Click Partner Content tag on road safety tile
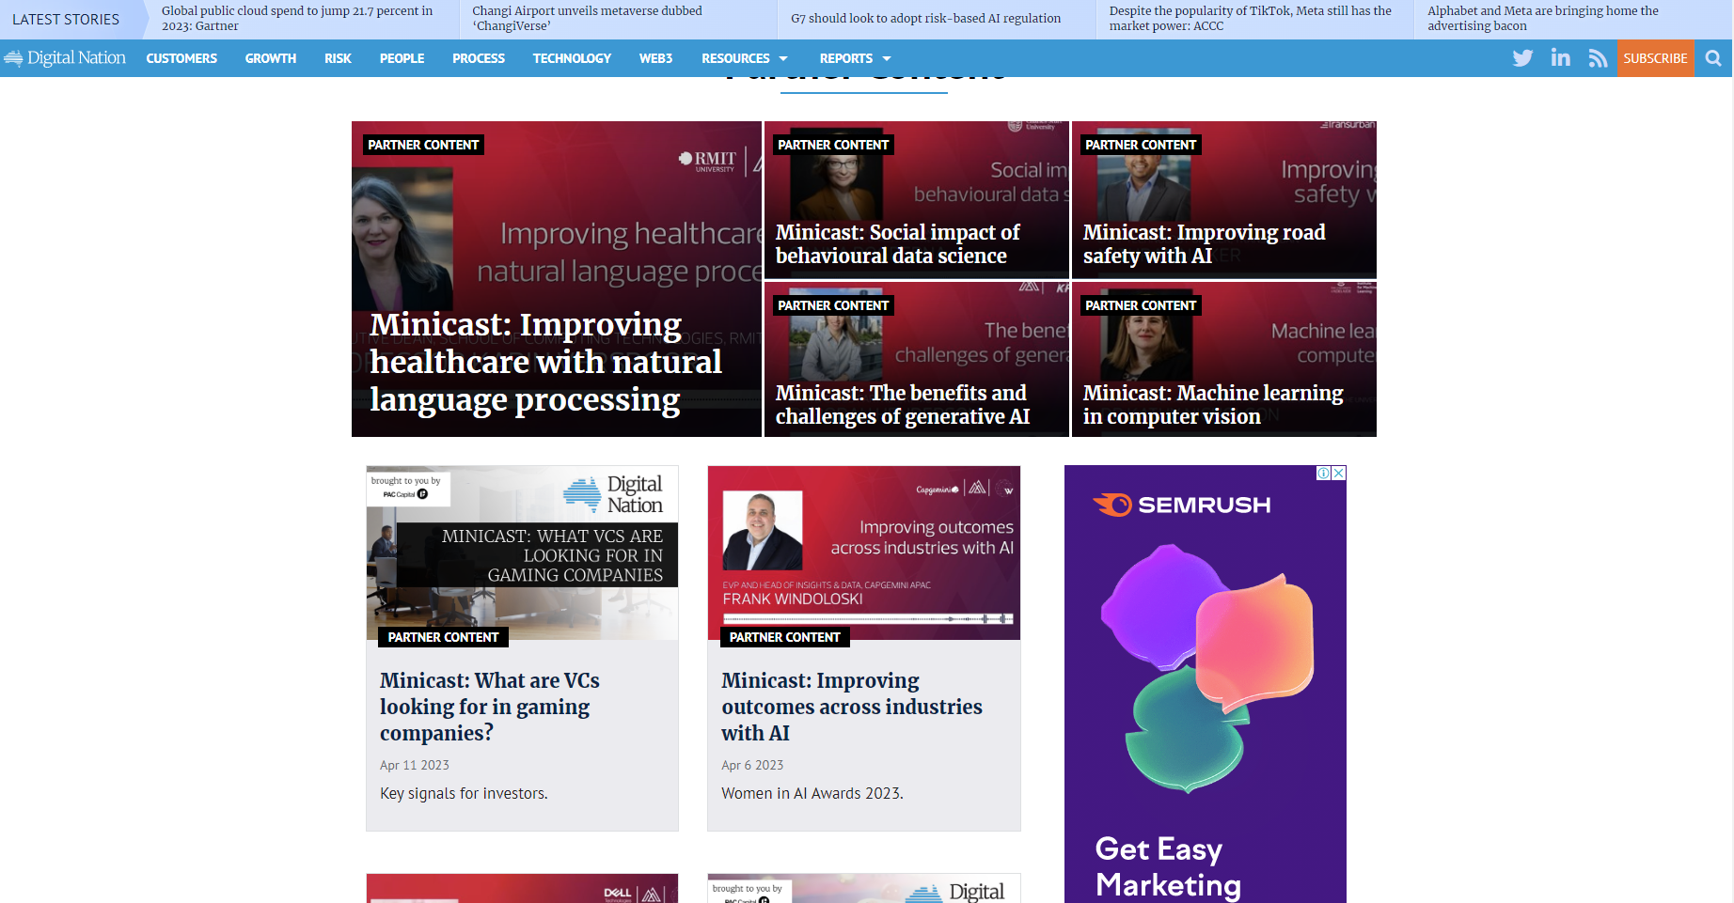The width and height of the screenshot is (1734, 903). 1141,145
